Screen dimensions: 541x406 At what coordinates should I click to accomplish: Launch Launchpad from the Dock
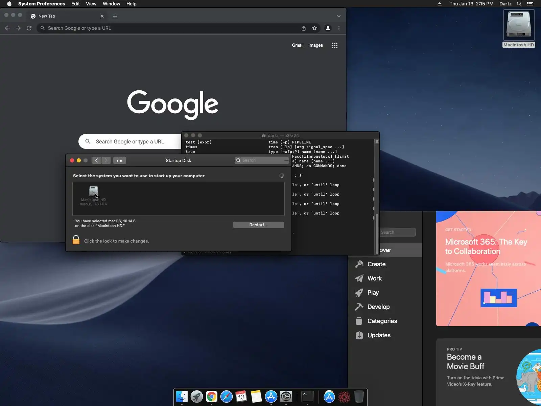[197, 397]
